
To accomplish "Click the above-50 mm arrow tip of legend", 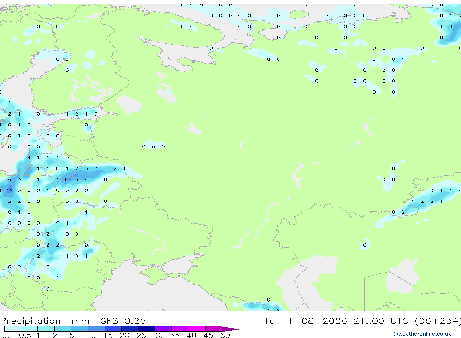I will click(x=230, y=329).
